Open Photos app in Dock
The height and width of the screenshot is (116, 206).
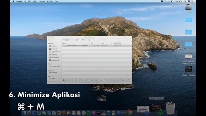(59, 113)
